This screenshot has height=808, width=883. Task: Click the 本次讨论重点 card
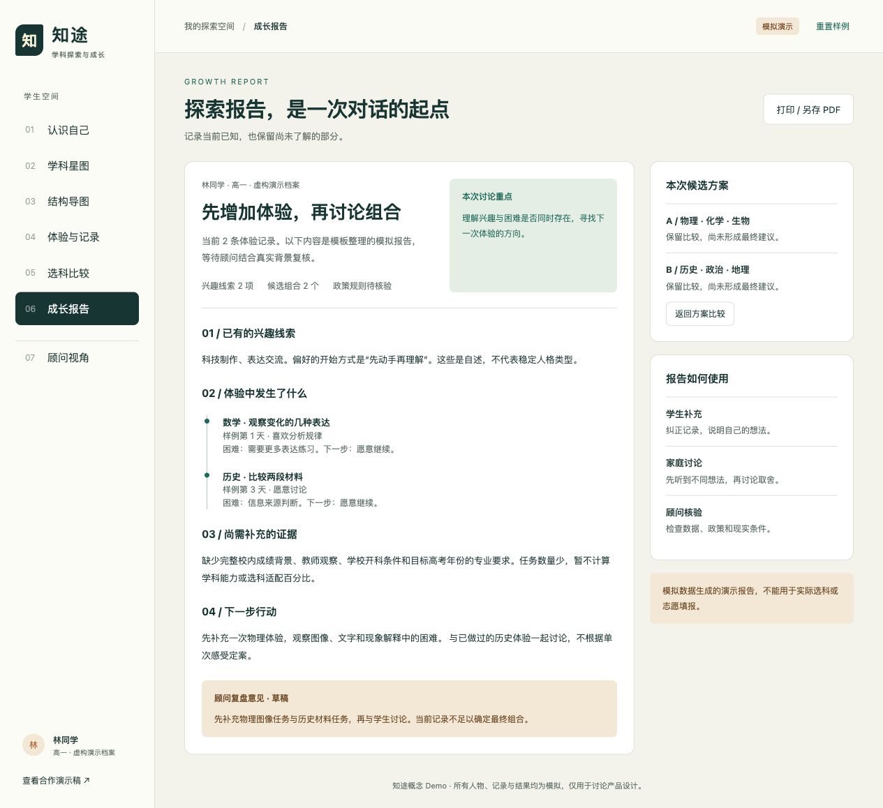point(533,235)
